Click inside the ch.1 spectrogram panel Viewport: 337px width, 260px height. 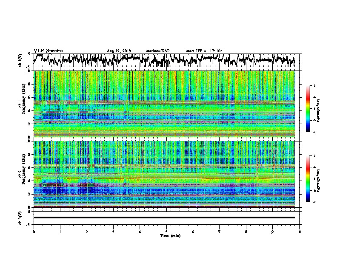(x=164, y=104)
